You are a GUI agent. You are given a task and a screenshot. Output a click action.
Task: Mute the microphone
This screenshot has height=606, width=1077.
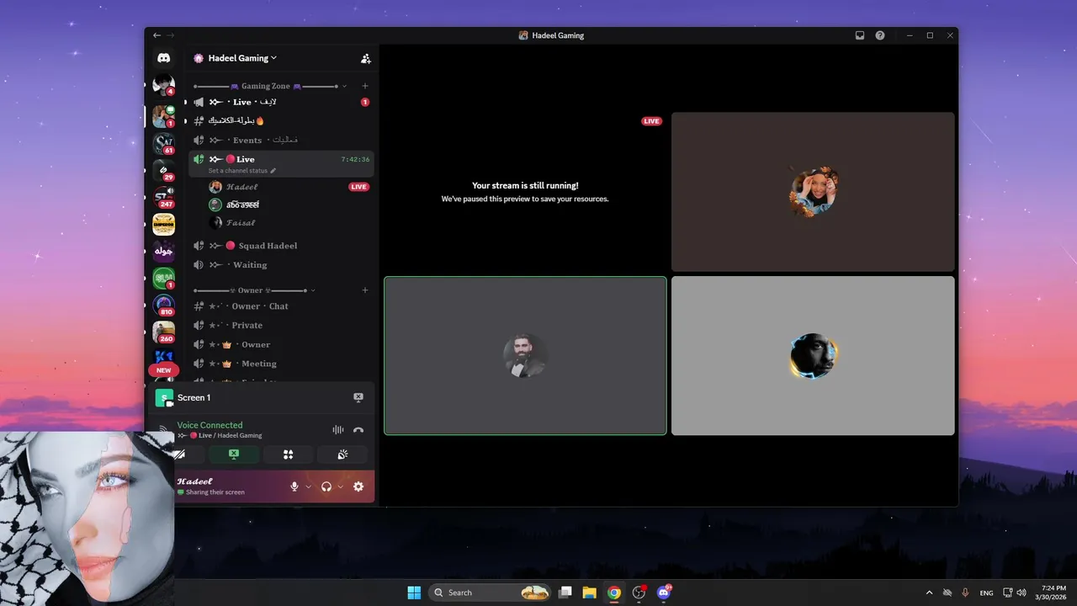294,486
